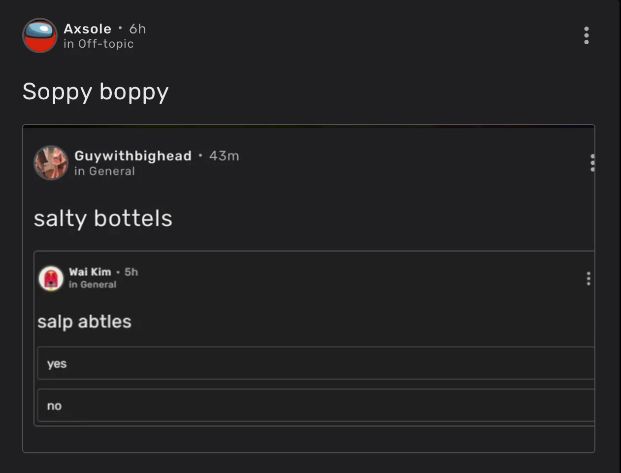Click Guywithbighead's profile picture
The height and width of the screenshot is (473, 621).
(x=51, y=163)
